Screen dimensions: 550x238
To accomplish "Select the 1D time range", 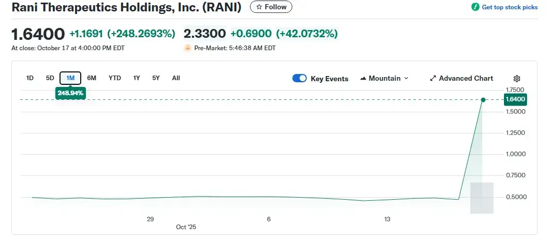I will tap(30, 78).
